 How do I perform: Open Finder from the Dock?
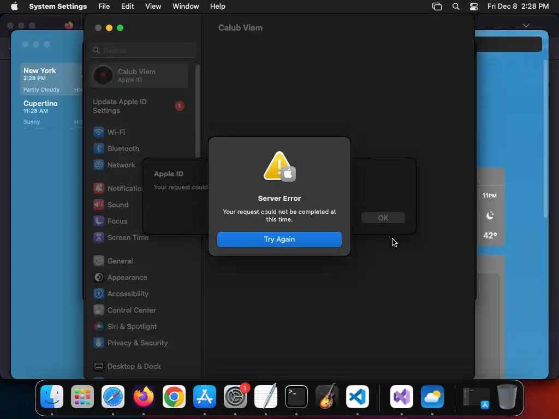[52, 397]
